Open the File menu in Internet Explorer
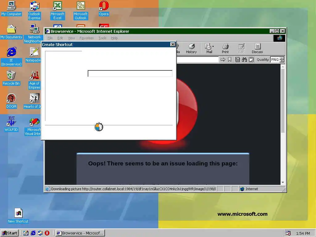 [50, 38]
